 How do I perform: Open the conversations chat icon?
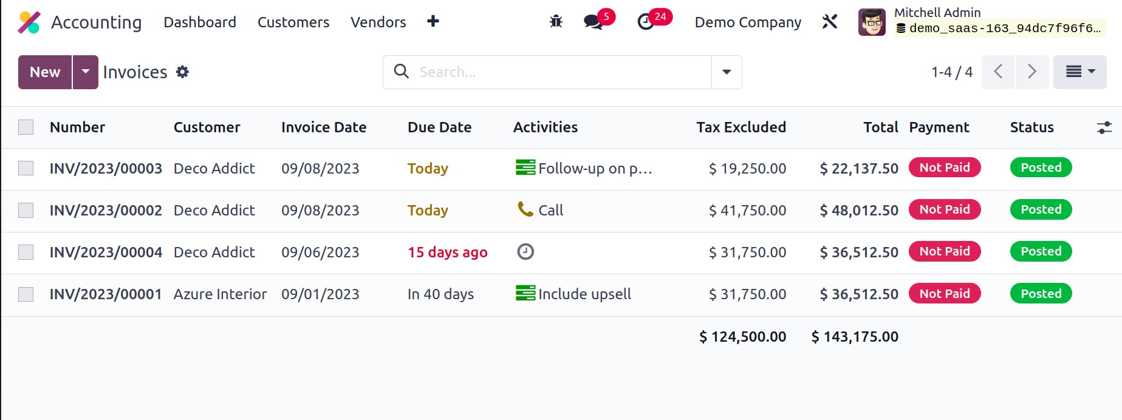(593, 22)
